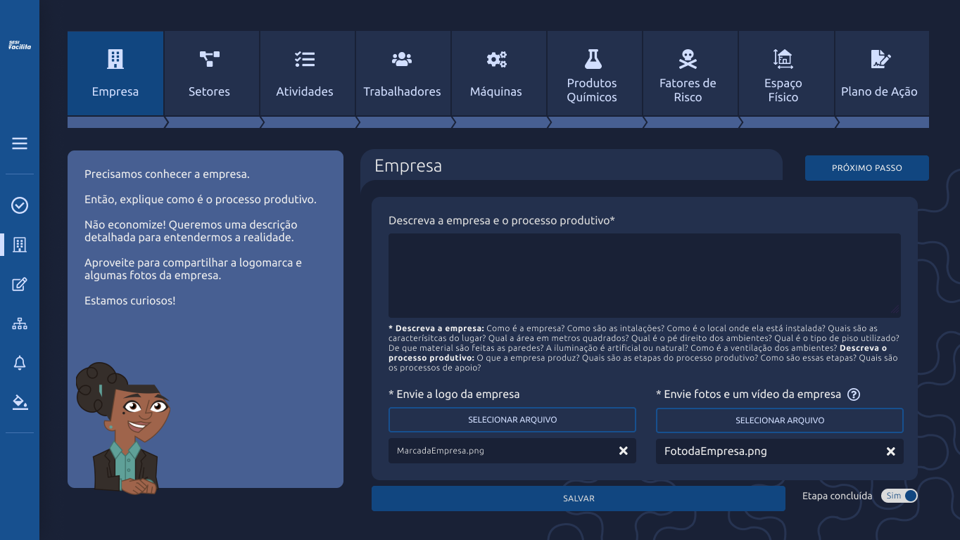Open the Empresa building icon tab
This screenshot has height=540, width=960.
[x=115, y=59]
